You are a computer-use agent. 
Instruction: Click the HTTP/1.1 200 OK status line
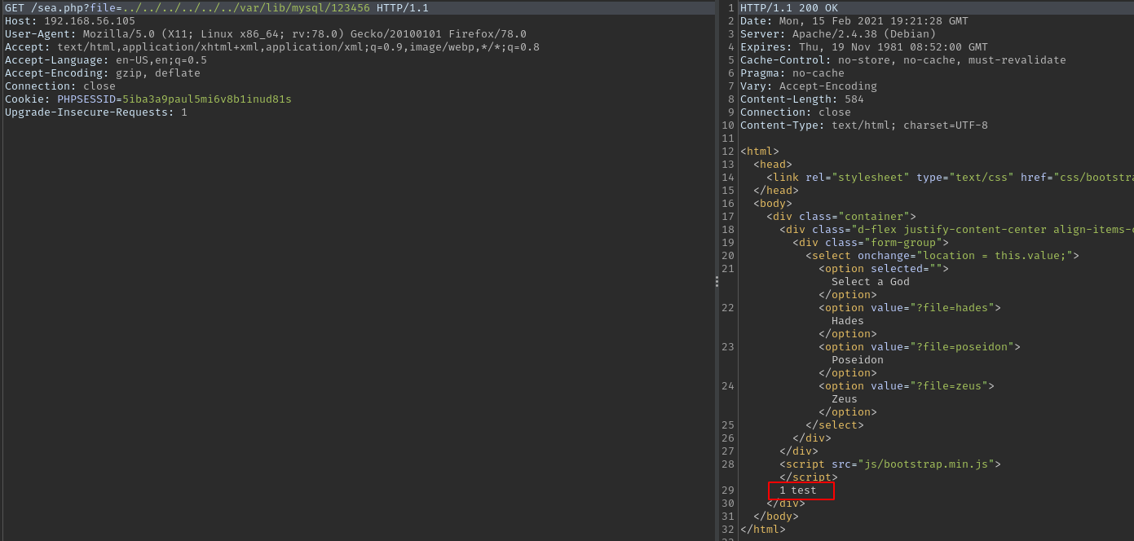tap(789, 8)
